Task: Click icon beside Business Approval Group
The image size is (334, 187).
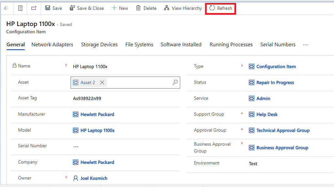Action: point(252,148)
